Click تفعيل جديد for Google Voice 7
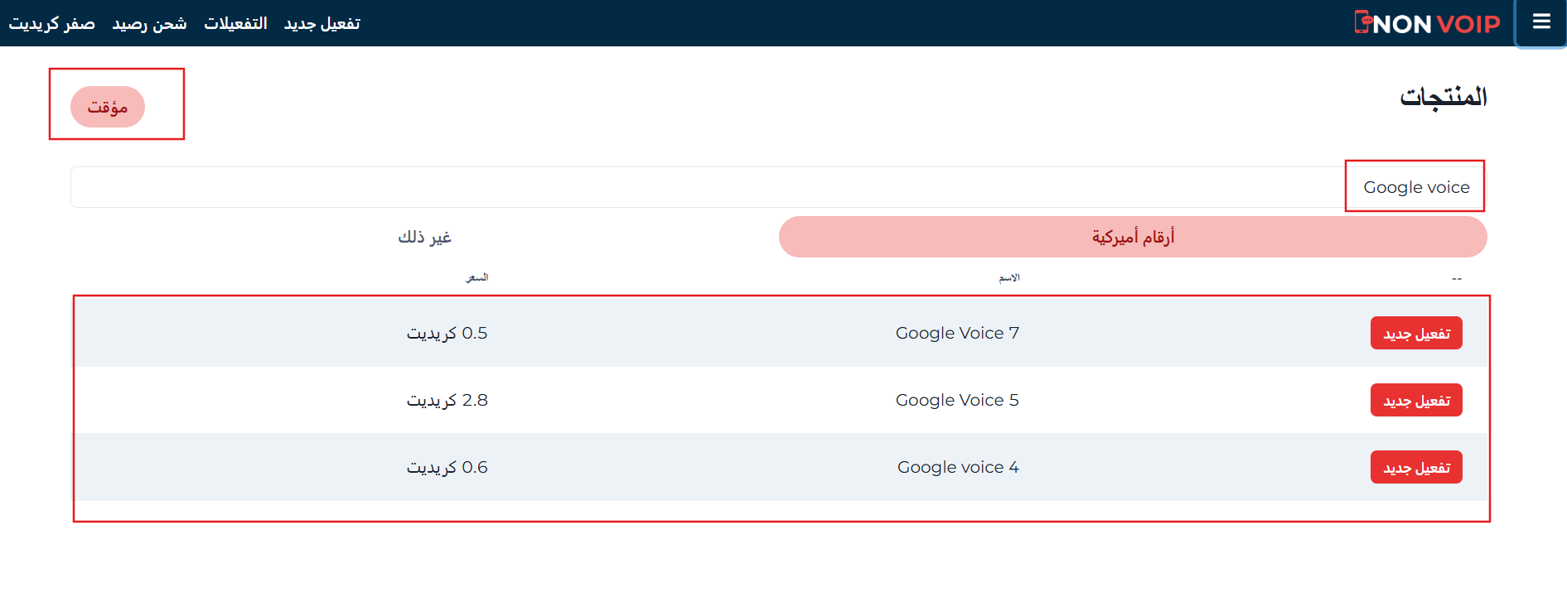The height and width of the screenshot is (592, 1567). pos(1416,333)
